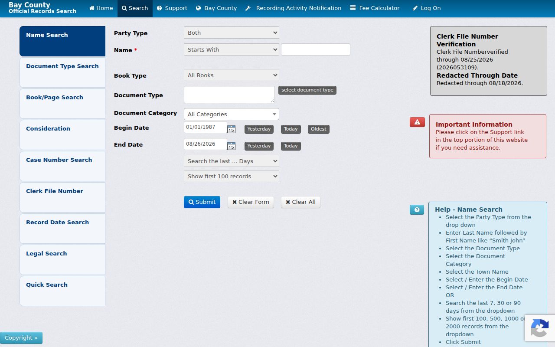Open the Starts With name match dropdown
The image size is (555, 347).
[232, 49]
